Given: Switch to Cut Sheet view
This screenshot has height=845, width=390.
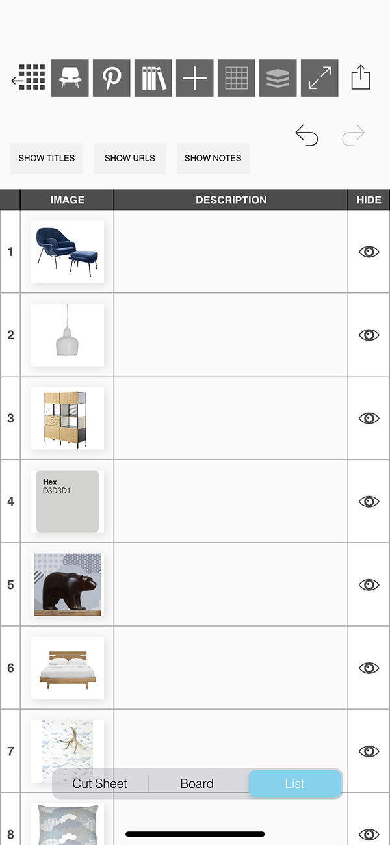Looking at the screenshot, I should 100,783.
